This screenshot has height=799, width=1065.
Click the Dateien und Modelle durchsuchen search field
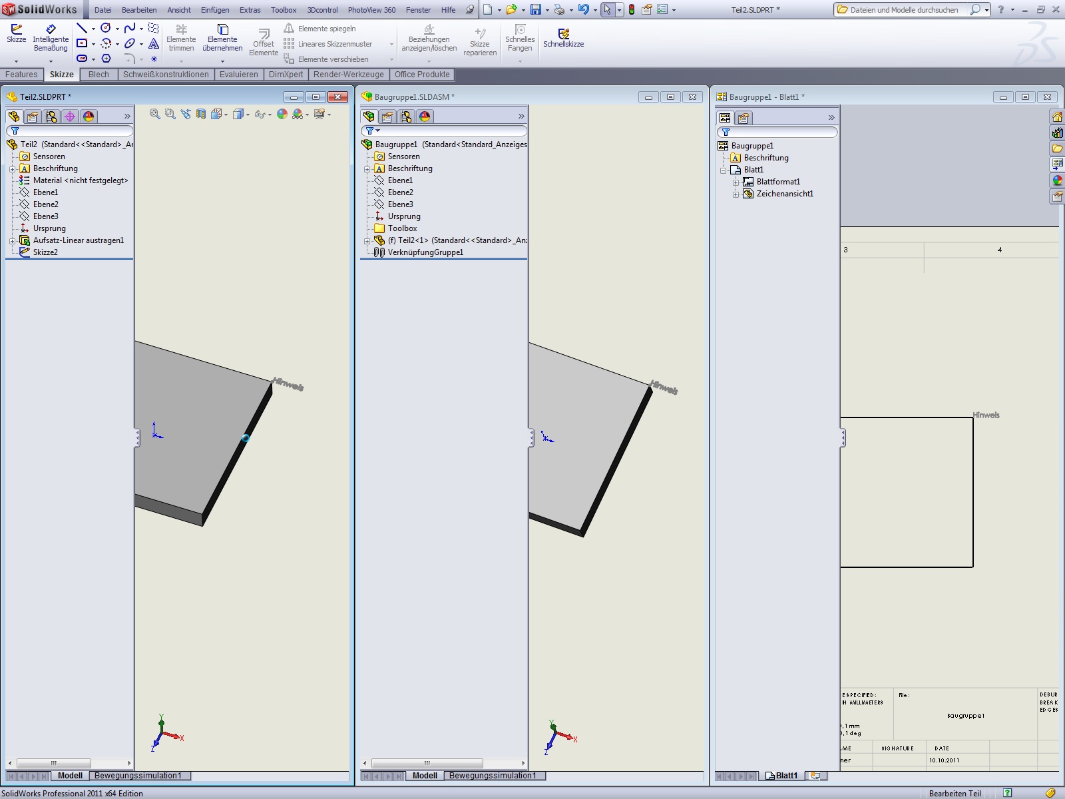(902, 10)
